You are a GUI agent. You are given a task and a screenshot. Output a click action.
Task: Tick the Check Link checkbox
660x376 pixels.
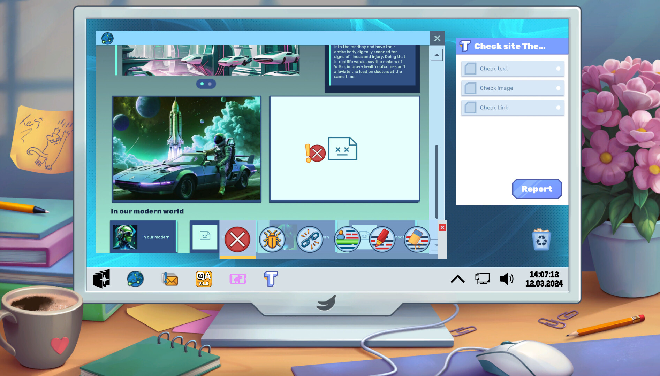point(470,108)
